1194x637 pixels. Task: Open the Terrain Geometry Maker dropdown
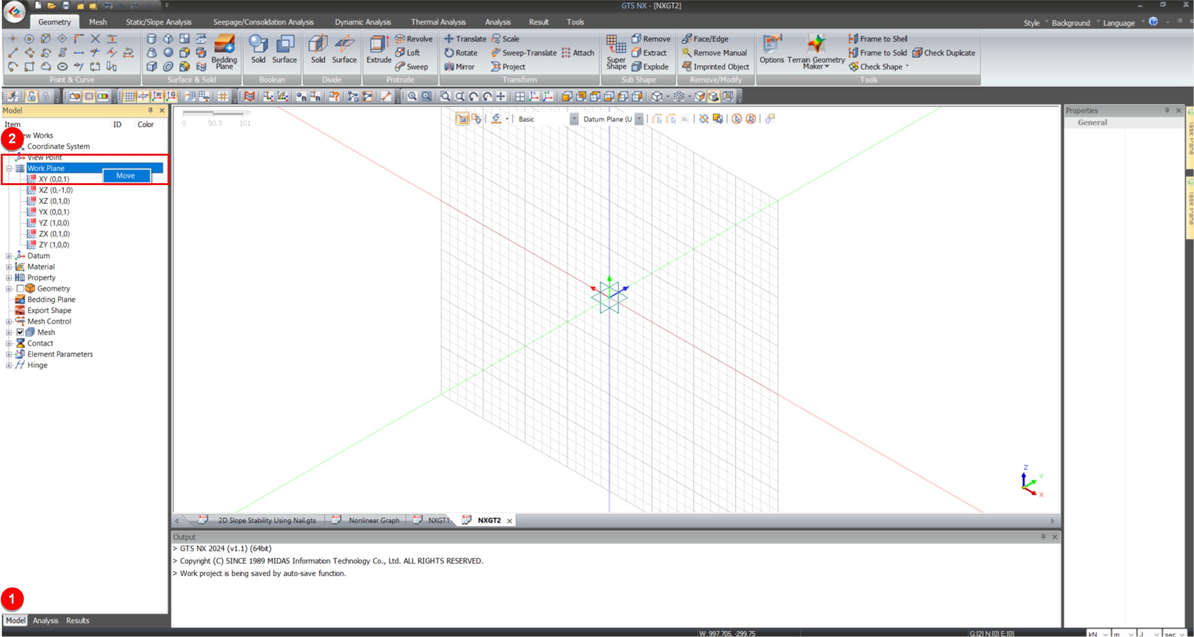click(x=816, y=52)
